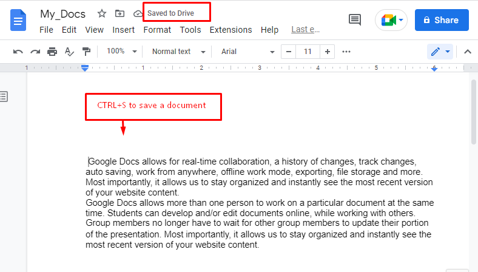
Task: Open the Arial font dropdown
Action: pyautogui.click(x=247, y=52)
